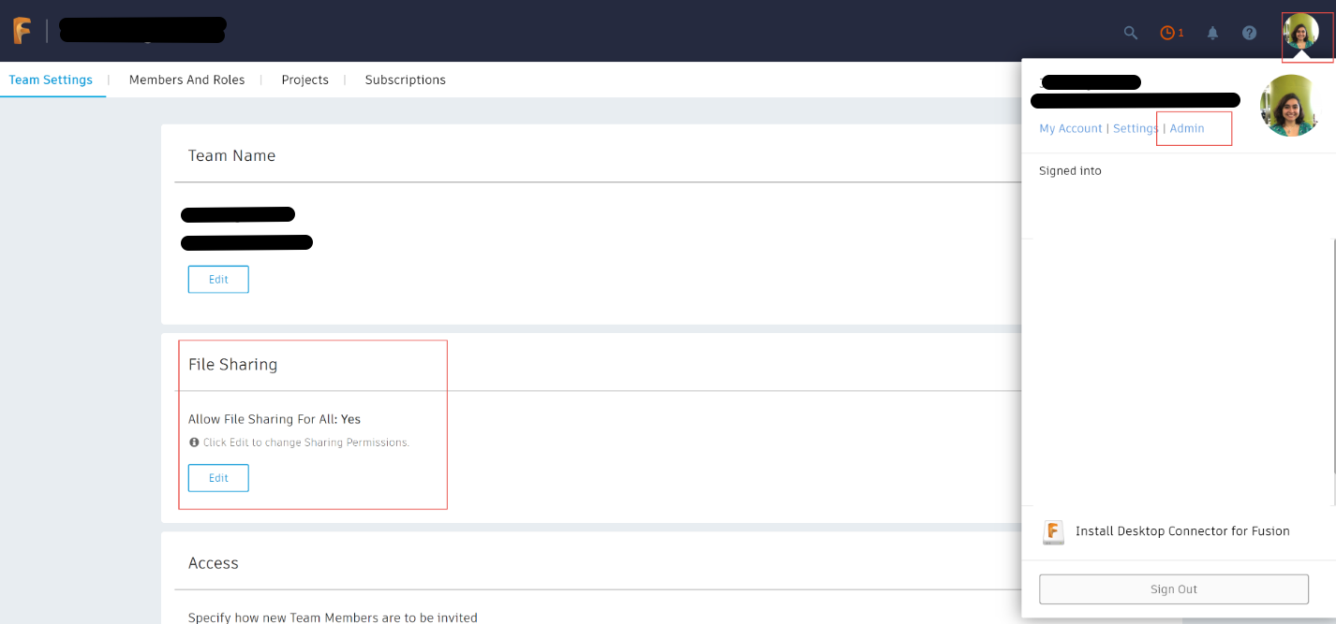1336x624 pixels.
Task: Install Desktop Connector for Fusion
Action: point(1181,531)
